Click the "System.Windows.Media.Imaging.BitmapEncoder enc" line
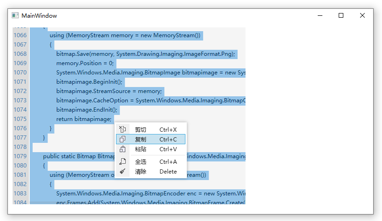 click(151, 194)
